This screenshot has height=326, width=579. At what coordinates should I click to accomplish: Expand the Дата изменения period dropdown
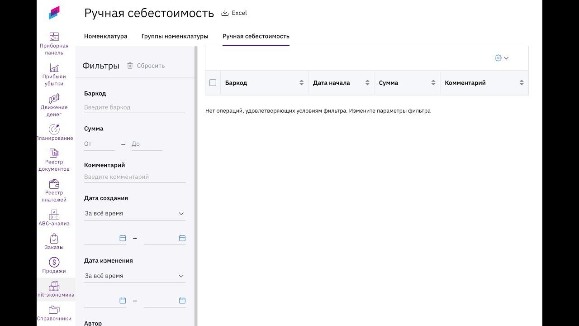[x=135, y=276]
